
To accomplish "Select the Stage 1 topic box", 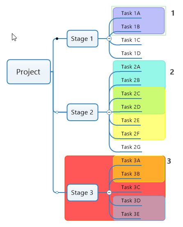I will (82, 39).
